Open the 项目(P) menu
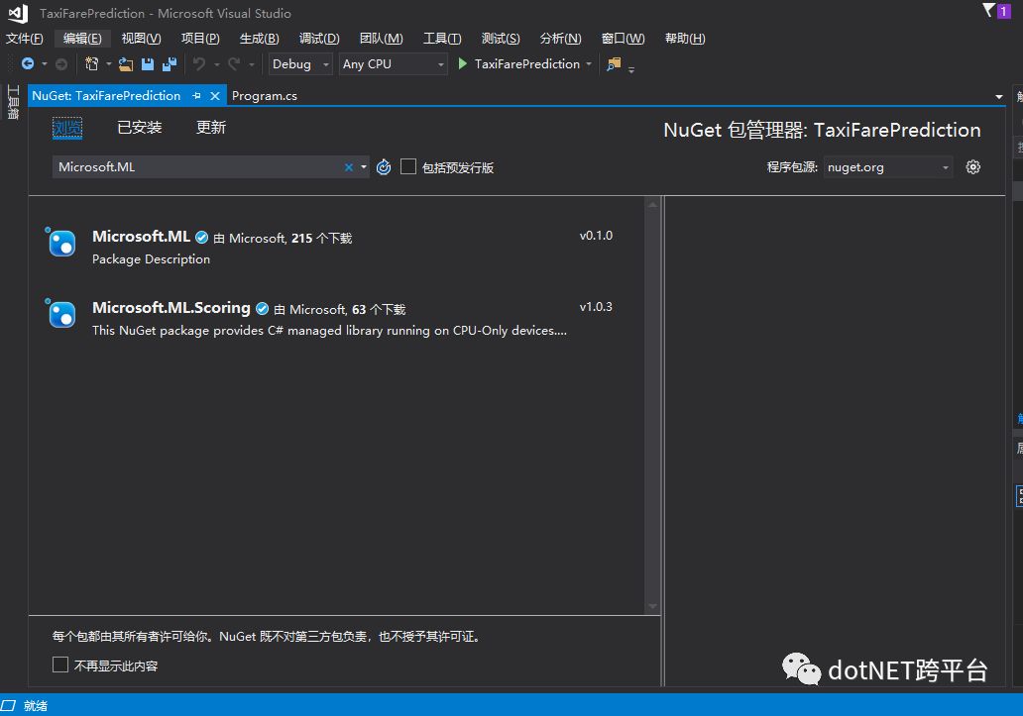The height and width of the screenshot is (716, 1023). tap(200, 39)
